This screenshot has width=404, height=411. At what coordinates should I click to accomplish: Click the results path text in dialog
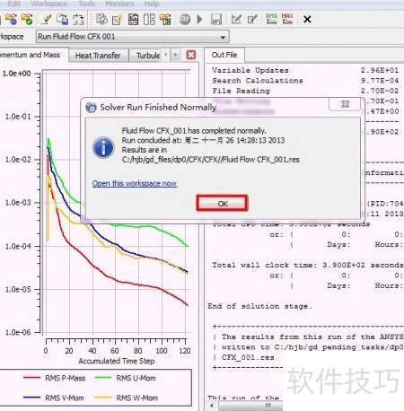pos(211,160)
